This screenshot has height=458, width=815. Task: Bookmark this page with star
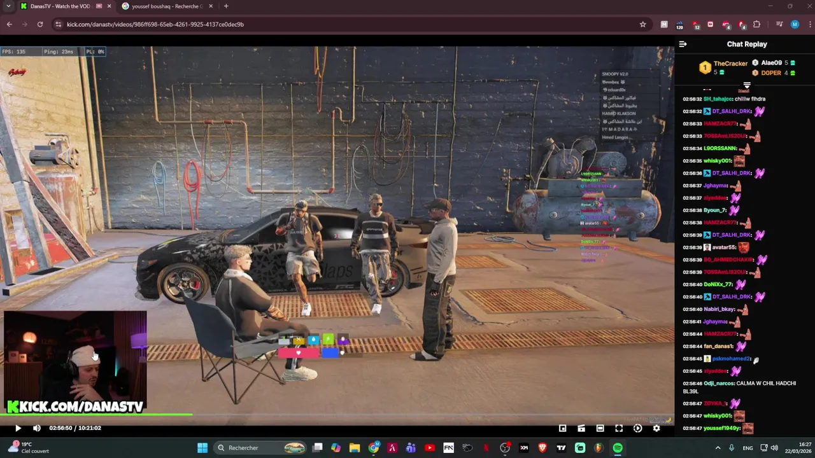(642, 24)
